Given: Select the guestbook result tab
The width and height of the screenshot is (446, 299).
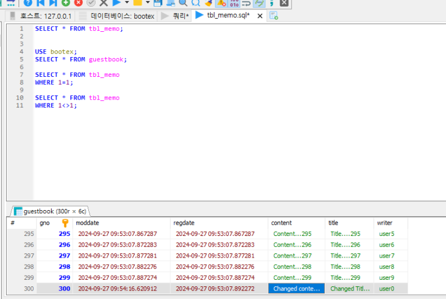Looking at the screenshot, I should [x=50, y=211].
